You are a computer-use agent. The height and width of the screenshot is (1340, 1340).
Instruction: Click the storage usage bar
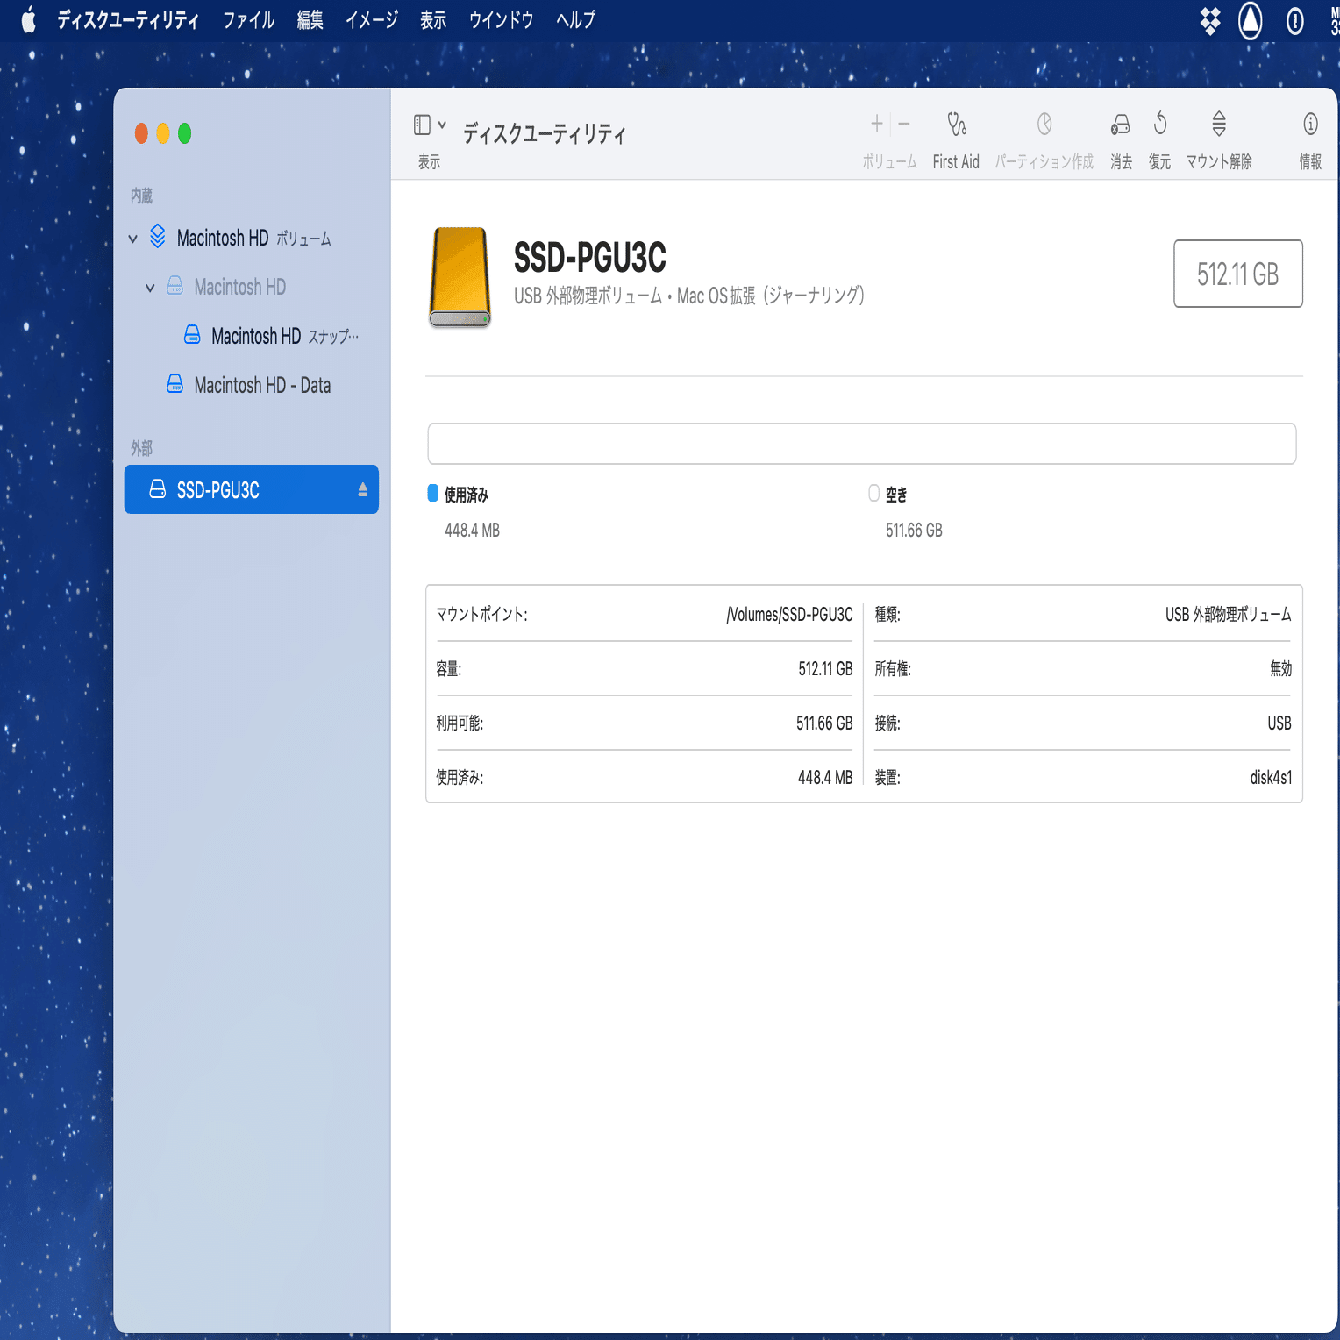click(861, 443)
